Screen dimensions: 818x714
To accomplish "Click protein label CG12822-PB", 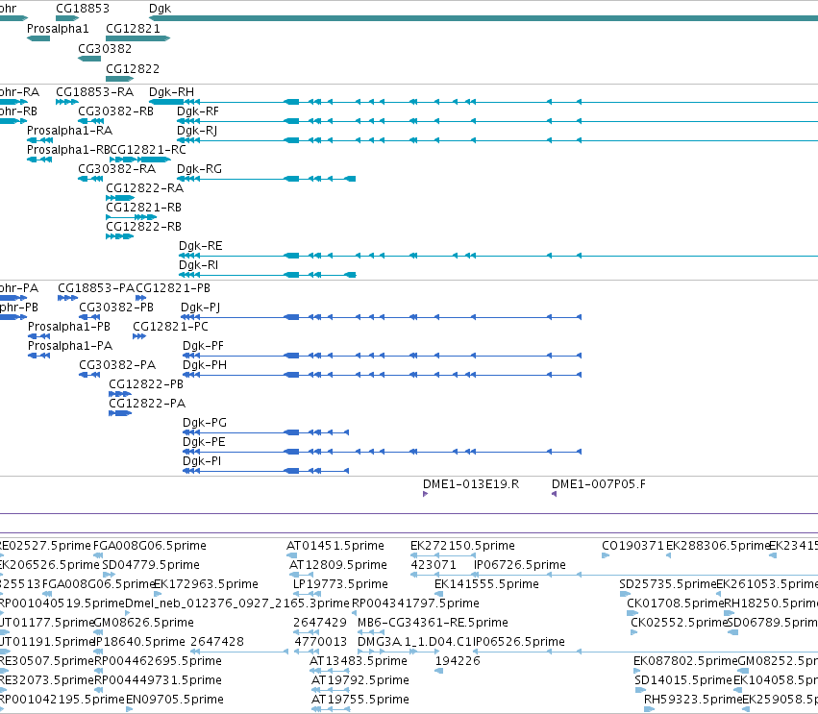I will coord(146,384).
